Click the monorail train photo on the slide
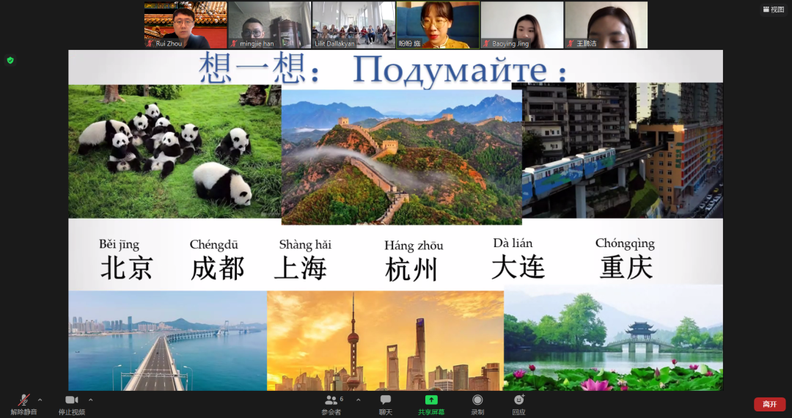The width and height of the screenshot is (792, 418). point(623,150)
